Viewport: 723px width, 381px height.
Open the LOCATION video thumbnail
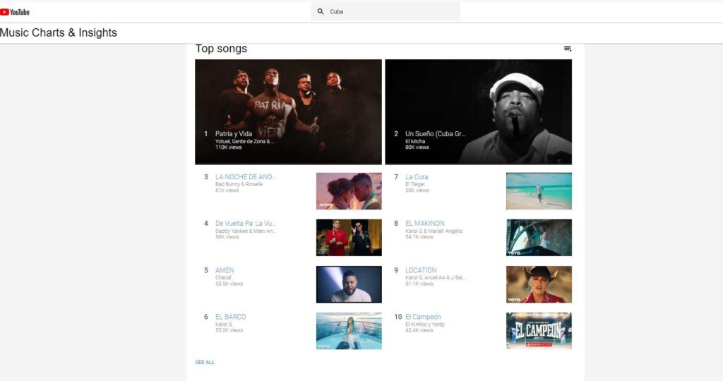(x=539, y=284)
